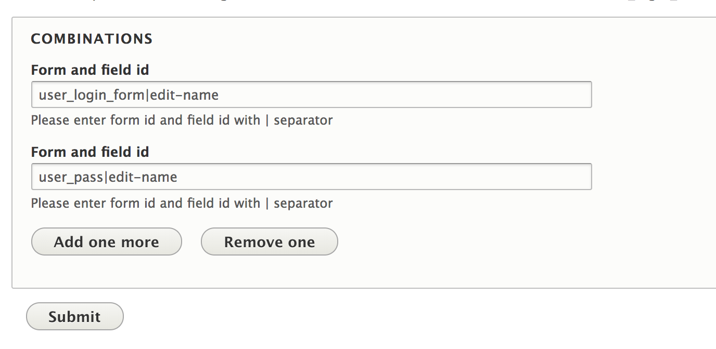Click the Add one more button

tap(107, 241)
